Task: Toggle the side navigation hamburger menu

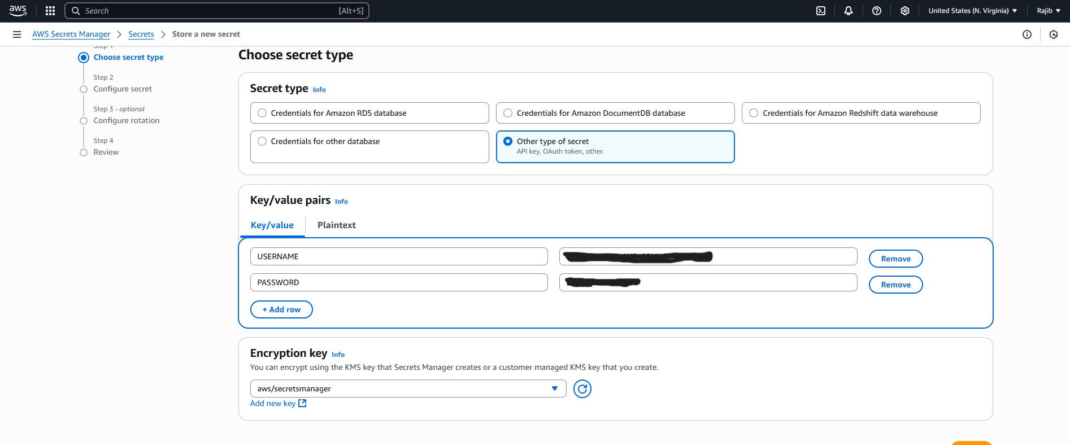Action: click(17, 34)
